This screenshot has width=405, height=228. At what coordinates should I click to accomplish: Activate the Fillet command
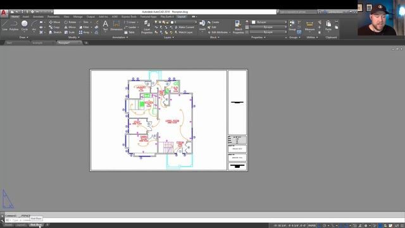(84, 27)
